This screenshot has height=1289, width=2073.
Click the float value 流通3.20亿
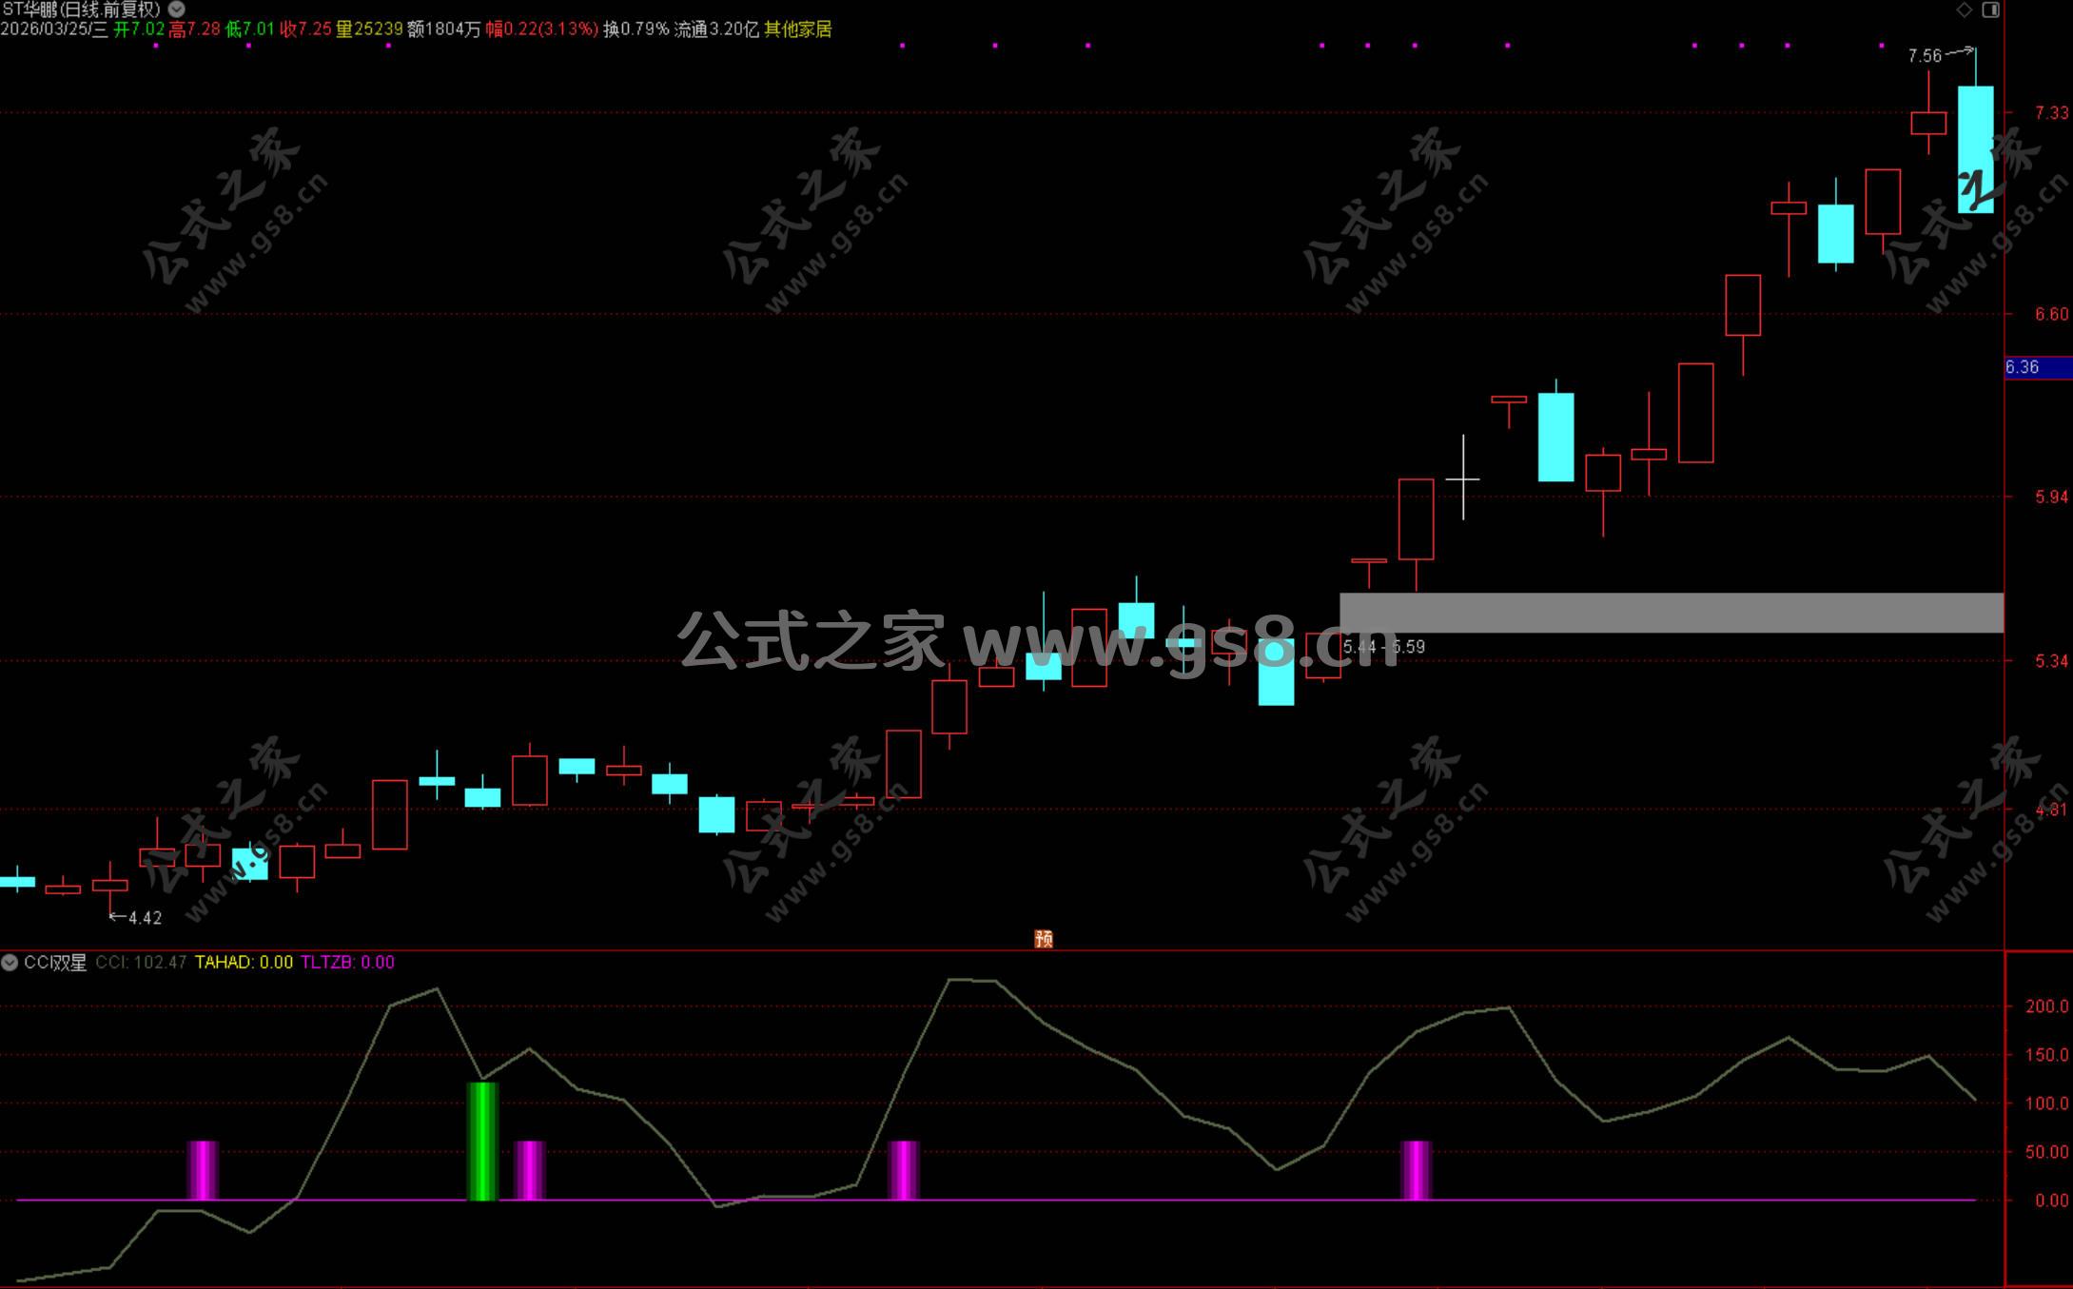(716, 29)
